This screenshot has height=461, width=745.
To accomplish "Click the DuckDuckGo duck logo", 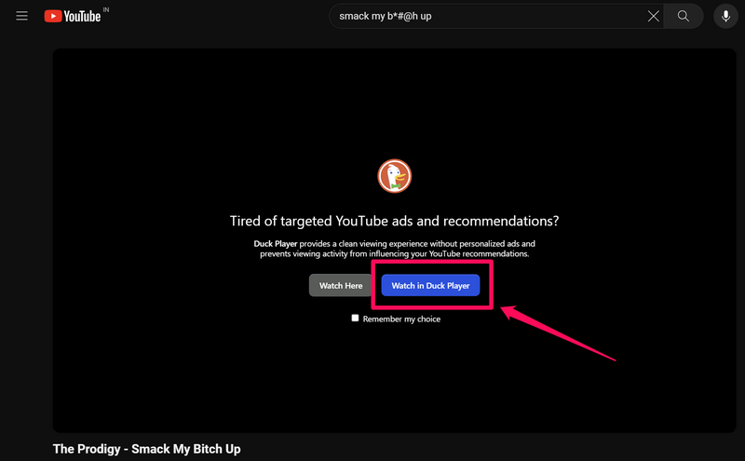I will 394,176.
